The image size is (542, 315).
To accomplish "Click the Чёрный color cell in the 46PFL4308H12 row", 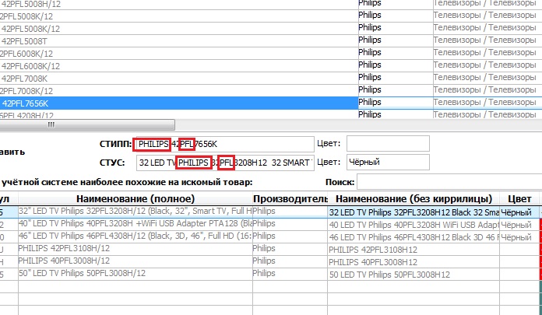I will 519,237.
